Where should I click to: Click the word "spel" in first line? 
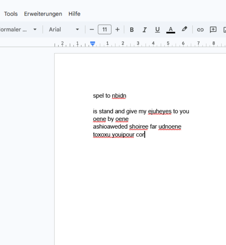(98, 96)
